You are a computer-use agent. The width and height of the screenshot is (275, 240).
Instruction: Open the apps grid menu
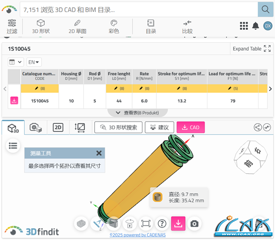[244, 26]
